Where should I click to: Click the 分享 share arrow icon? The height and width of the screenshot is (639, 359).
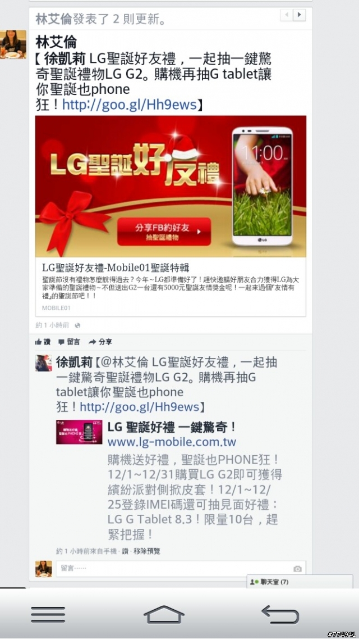coord(93,342)
